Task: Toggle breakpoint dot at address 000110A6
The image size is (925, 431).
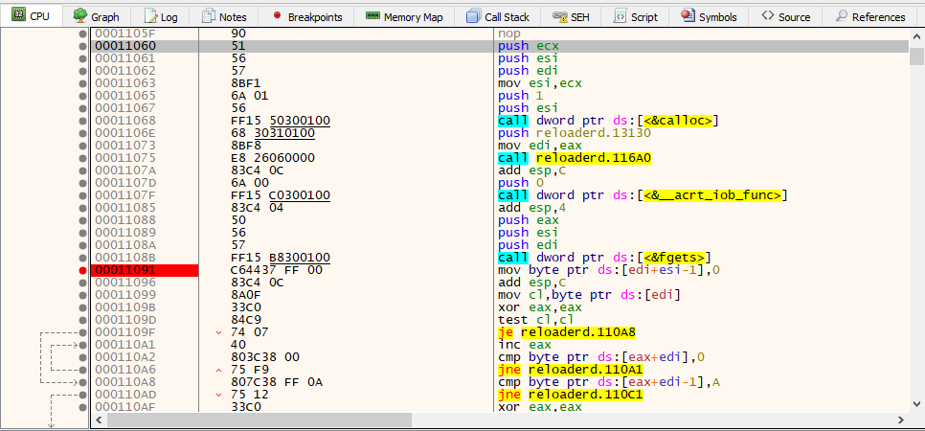Action: tap(82, 370)
